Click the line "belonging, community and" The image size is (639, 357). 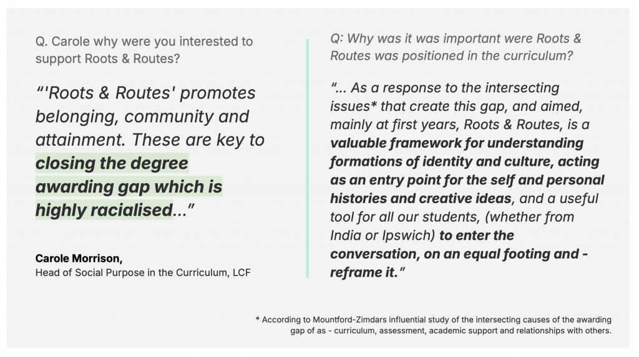[142, 117]
